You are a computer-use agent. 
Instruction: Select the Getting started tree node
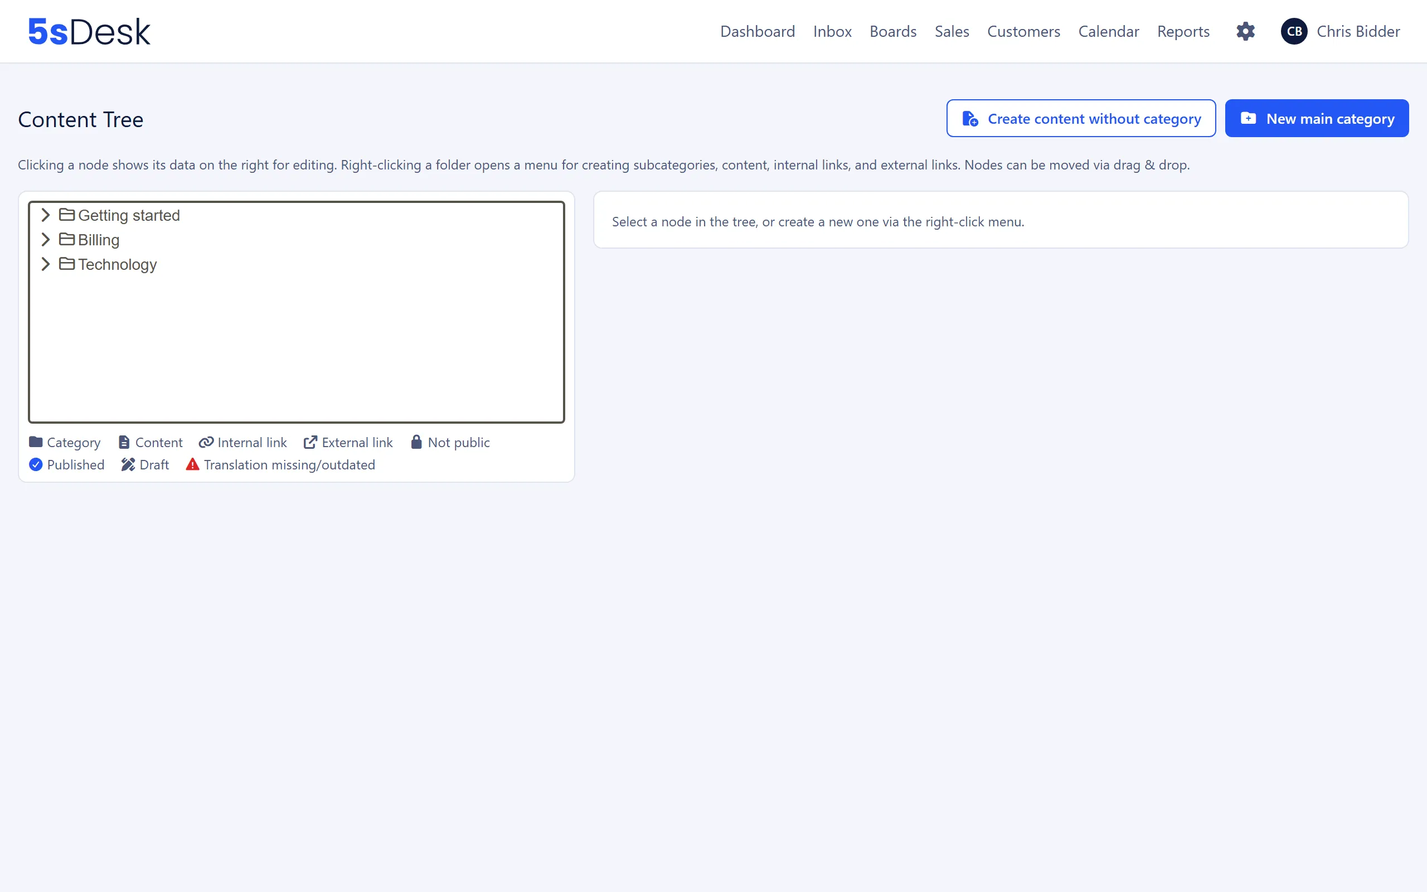point(129,215)
